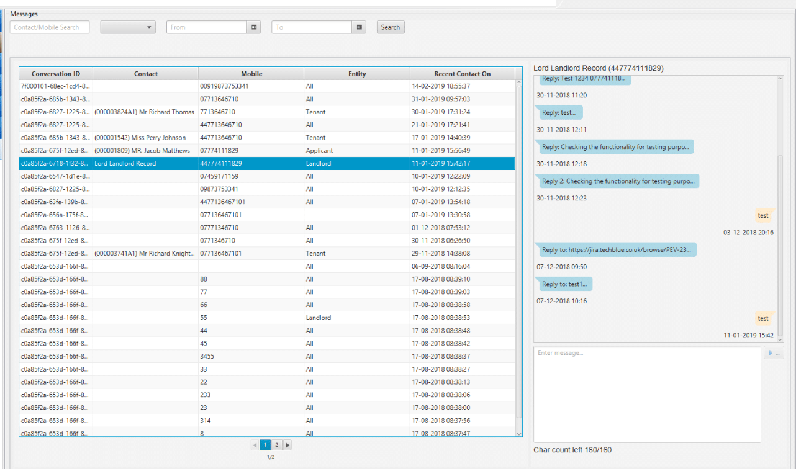
Task: Select page 1 in pagination
Action: (265, 445)
